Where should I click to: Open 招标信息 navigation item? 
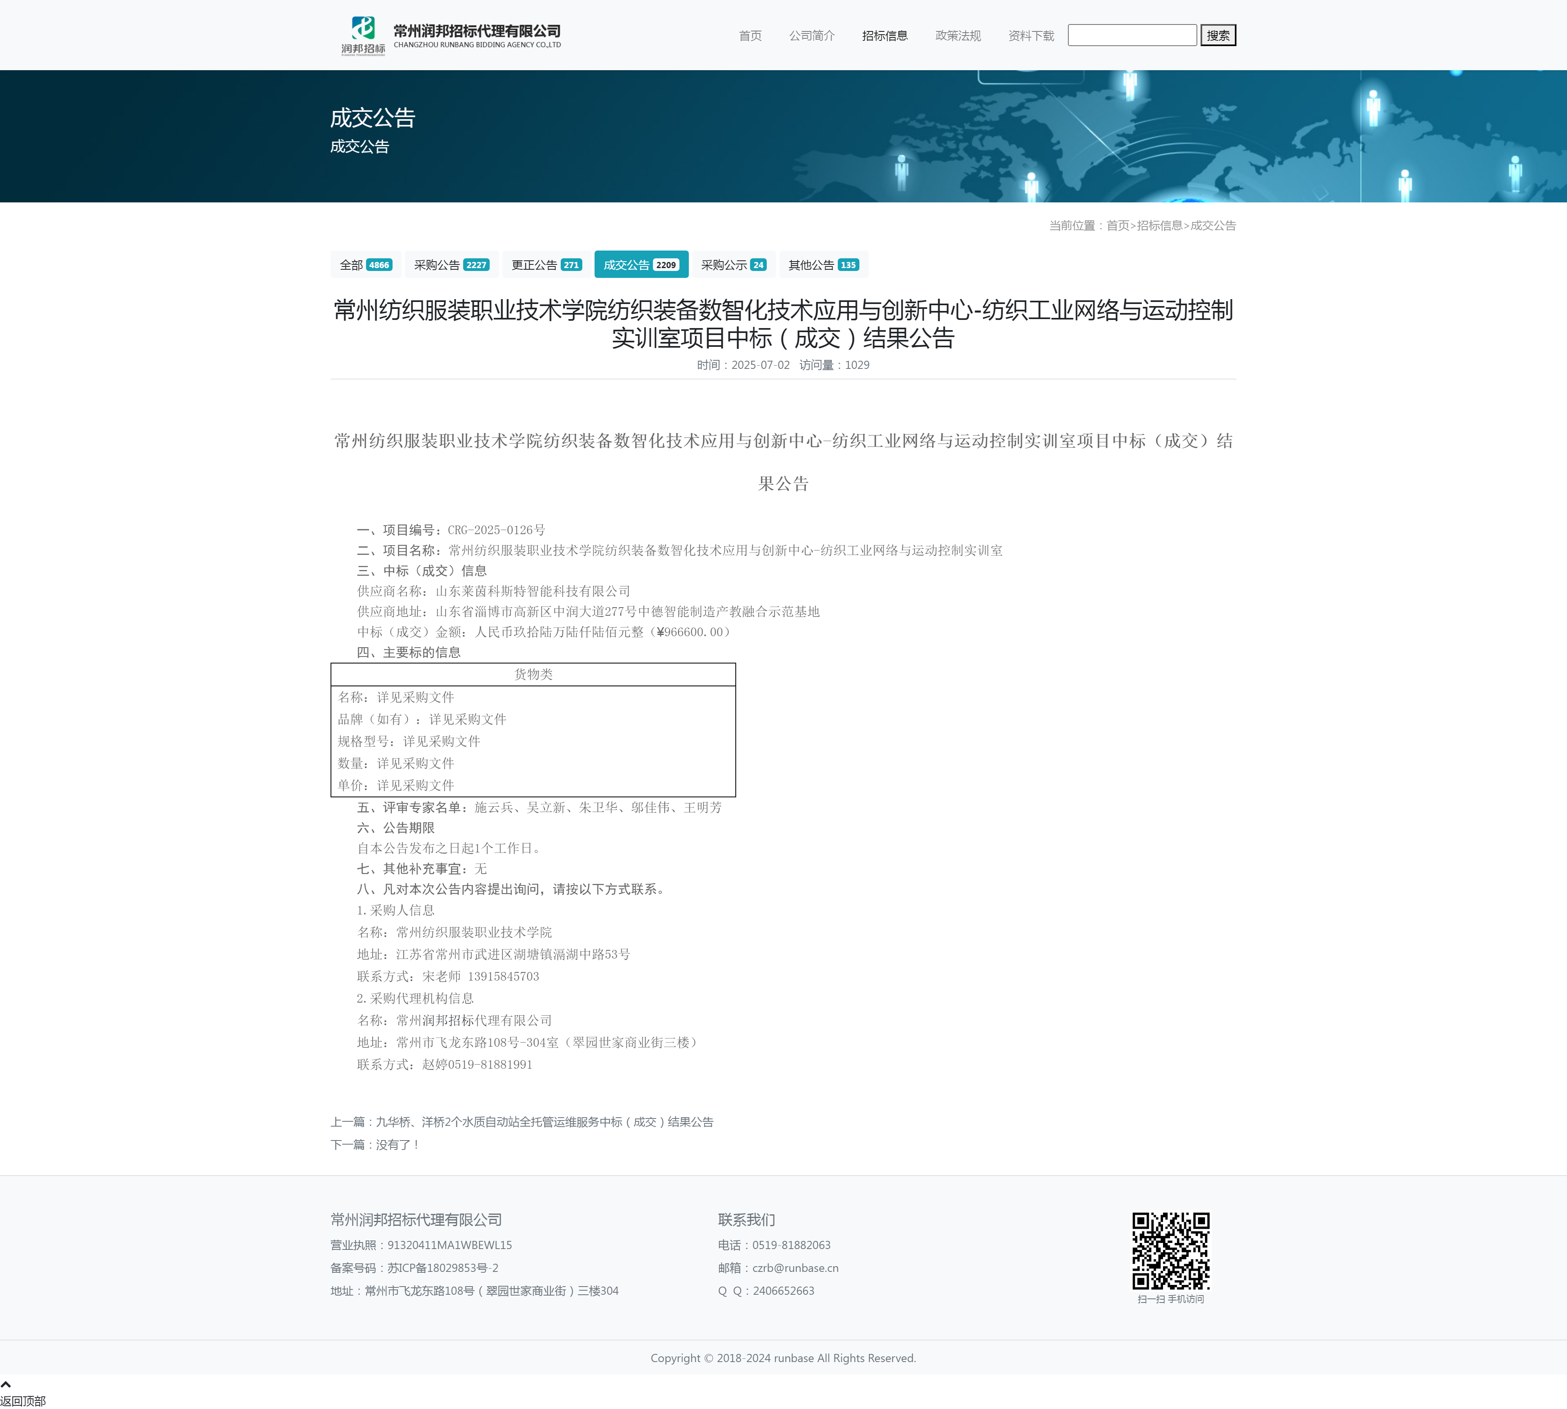884,36
